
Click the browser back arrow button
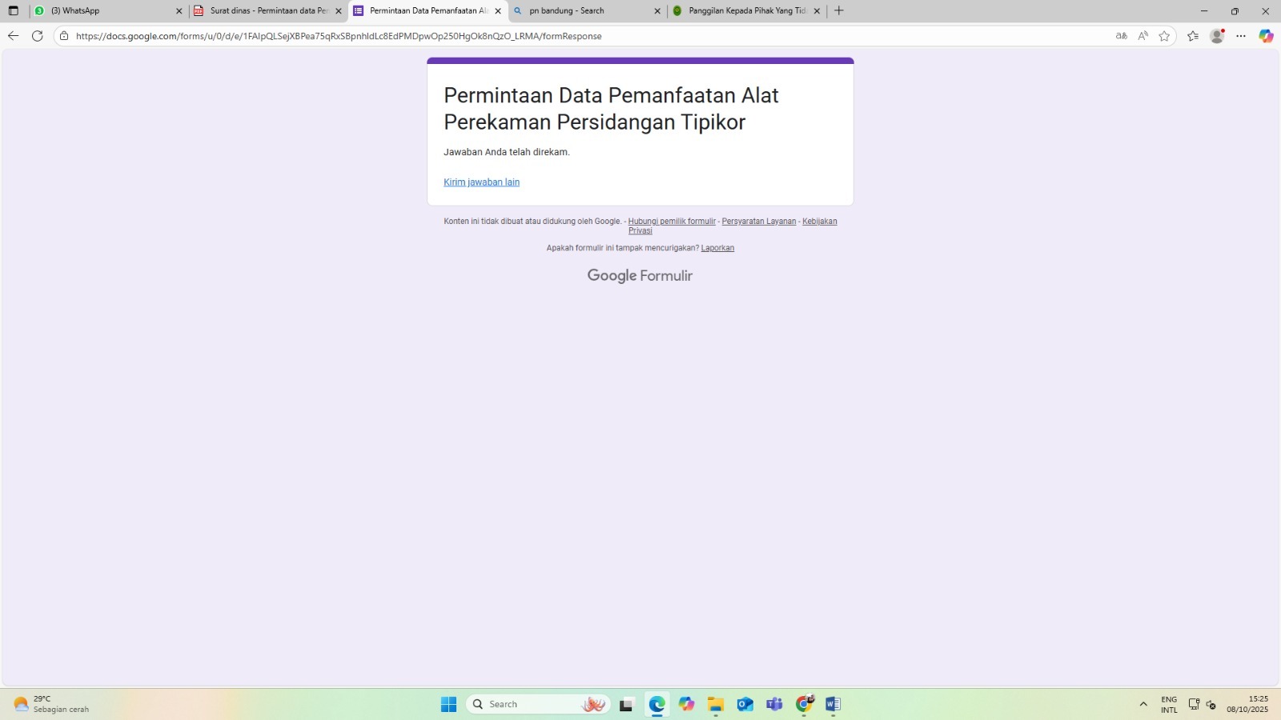(x=13, y=36)
